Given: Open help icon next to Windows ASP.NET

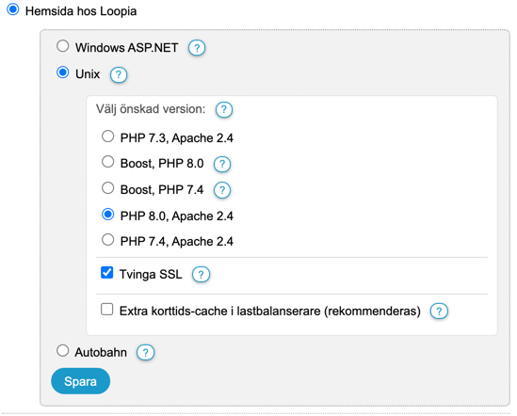Looking at the screenshot, I should 197,48.
